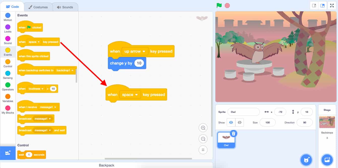Viewport: 338px width, 168px height.
Task: Select the Motion block category
Action: pos(8,17)
